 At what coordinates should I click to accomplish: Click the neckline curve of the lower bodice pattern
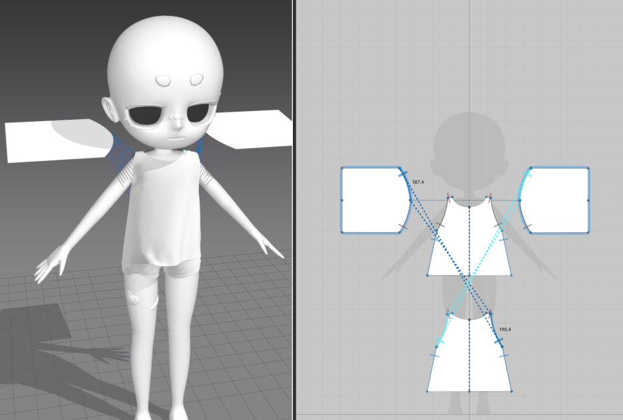[470, 318]
